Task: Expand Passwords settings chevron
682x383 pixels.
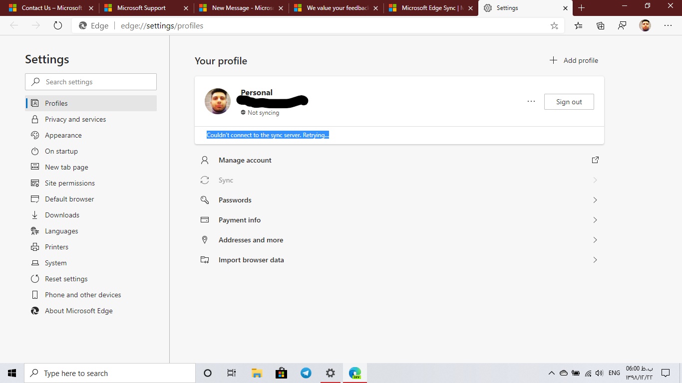Action: click(x=595, y=200)
